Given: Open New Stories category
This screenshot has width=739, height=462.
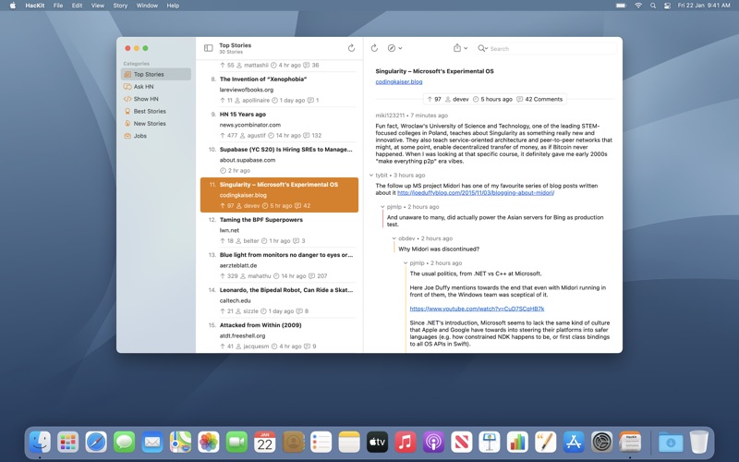Looking at the screenshot, I should coord(150,123).
